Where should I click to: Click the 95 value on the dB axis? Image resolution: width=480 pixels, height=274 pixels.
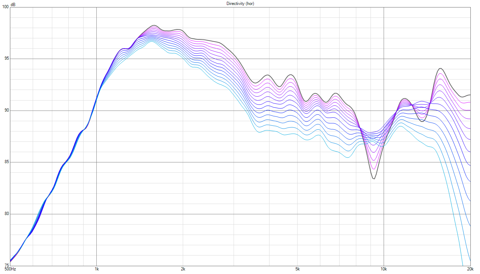point(6,59)
